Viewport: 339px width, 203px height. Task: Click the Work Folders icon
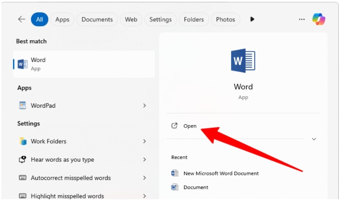(23, 141)
